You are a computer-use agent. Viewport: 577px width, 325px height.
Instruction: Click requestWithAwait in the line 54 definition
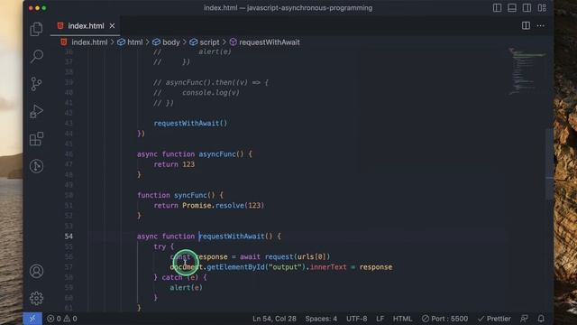[x=232, y=237]
